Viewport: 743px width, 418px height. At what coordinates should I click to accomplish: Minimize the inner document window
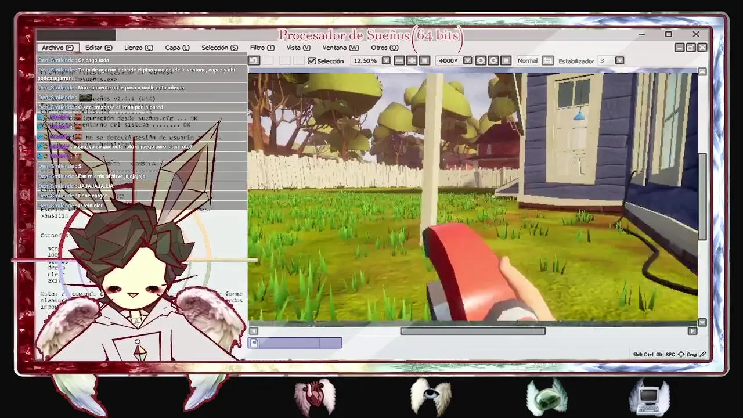coord(680,48)
